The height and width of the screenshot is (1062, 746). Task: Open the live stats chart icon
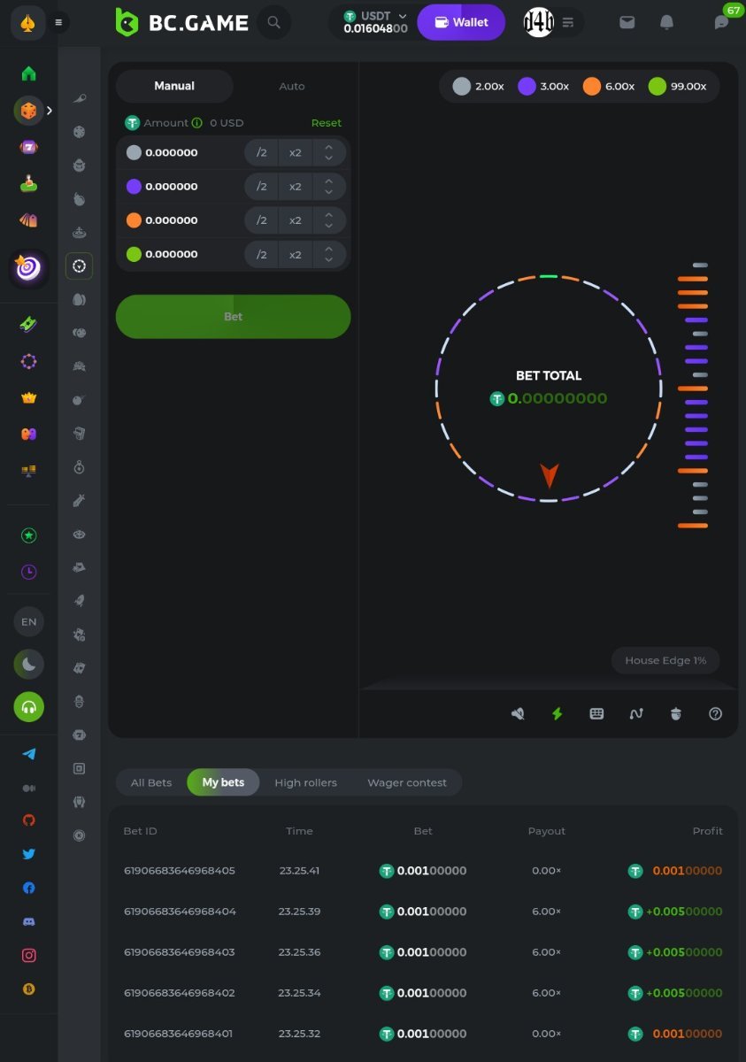coord(636,713)
